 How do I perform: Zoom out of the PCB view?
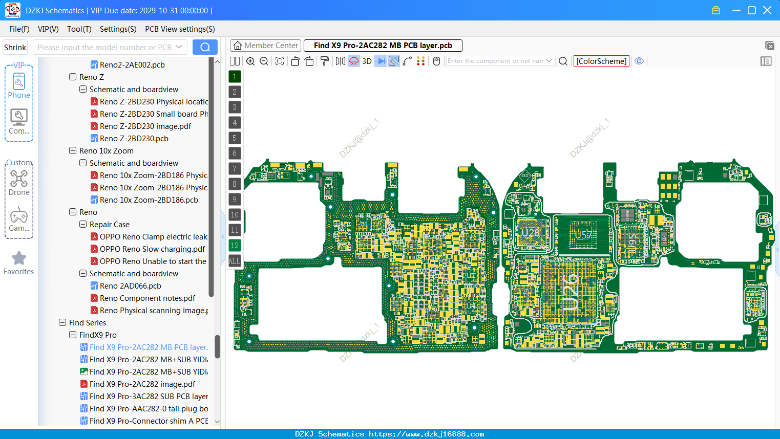tap(264, 61)
